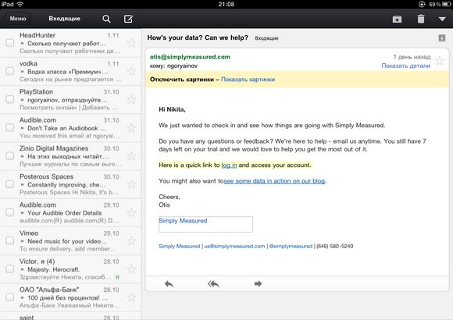Open Альфа-Банк 100 дней без процентов email
This screenshot has height=320, width=453.
[70, 297]
